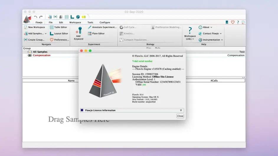Screen dimensions: 278x156
Task: Click the 'Offline Site License' text
Action: click(163, 77)
